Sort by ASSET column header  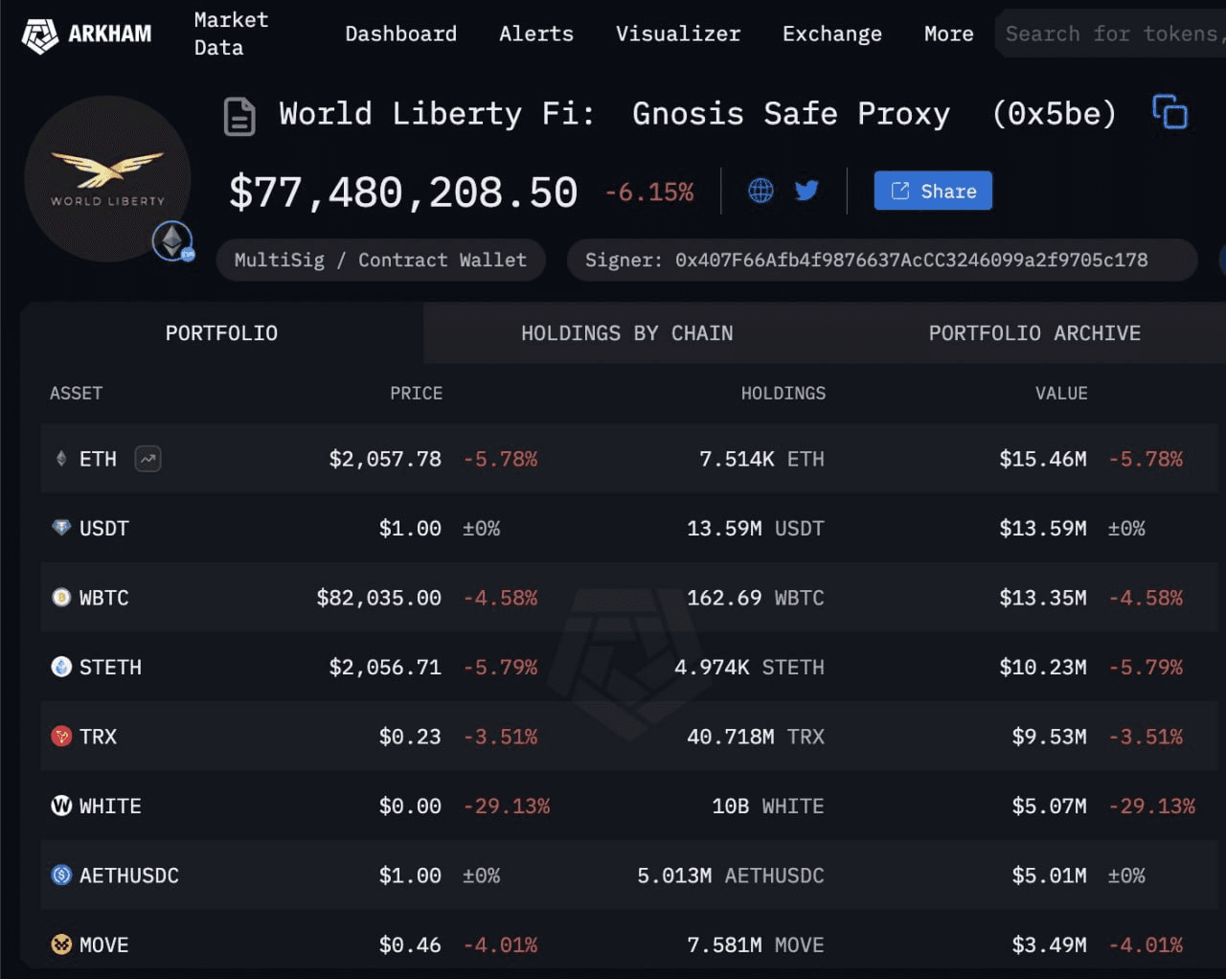pyautogui.click(x=76, y=394)
